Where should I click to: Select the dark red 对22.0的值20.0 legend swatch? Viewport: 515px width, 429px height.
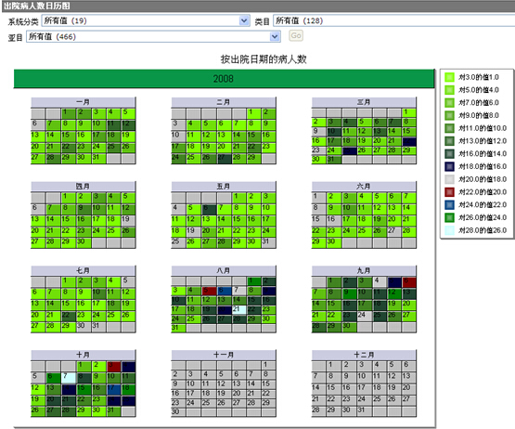point(449,192)
